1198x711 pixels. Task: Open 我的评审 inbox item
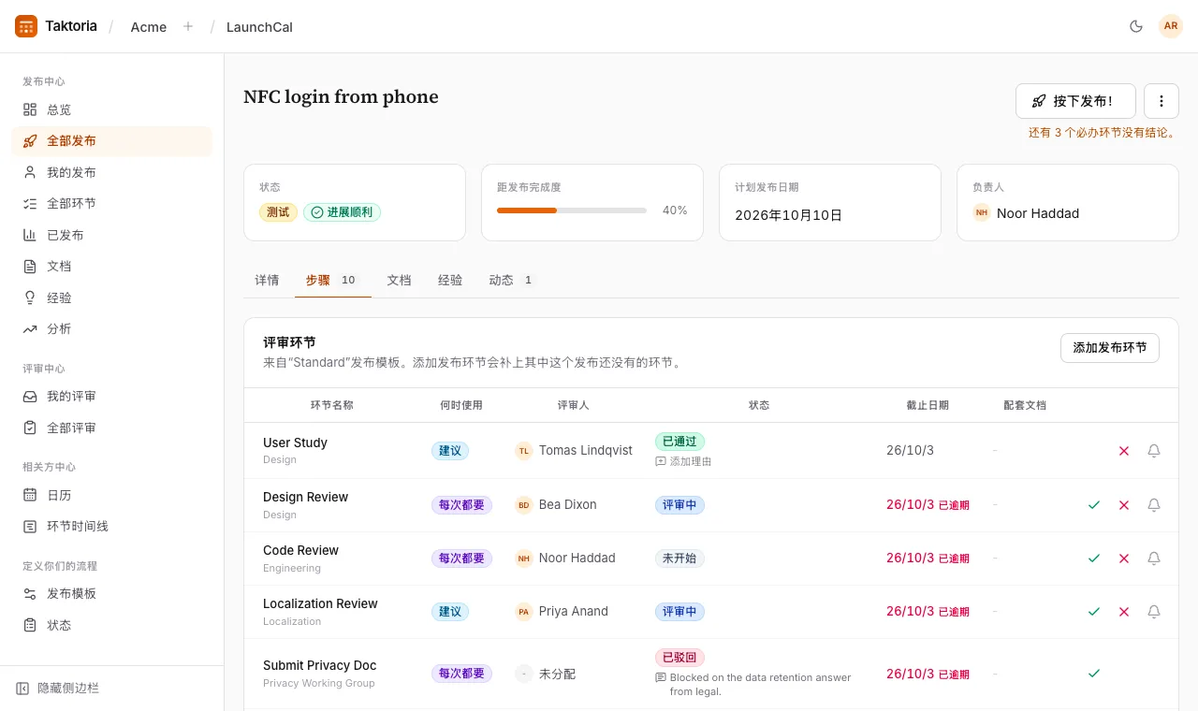point(112,396)
